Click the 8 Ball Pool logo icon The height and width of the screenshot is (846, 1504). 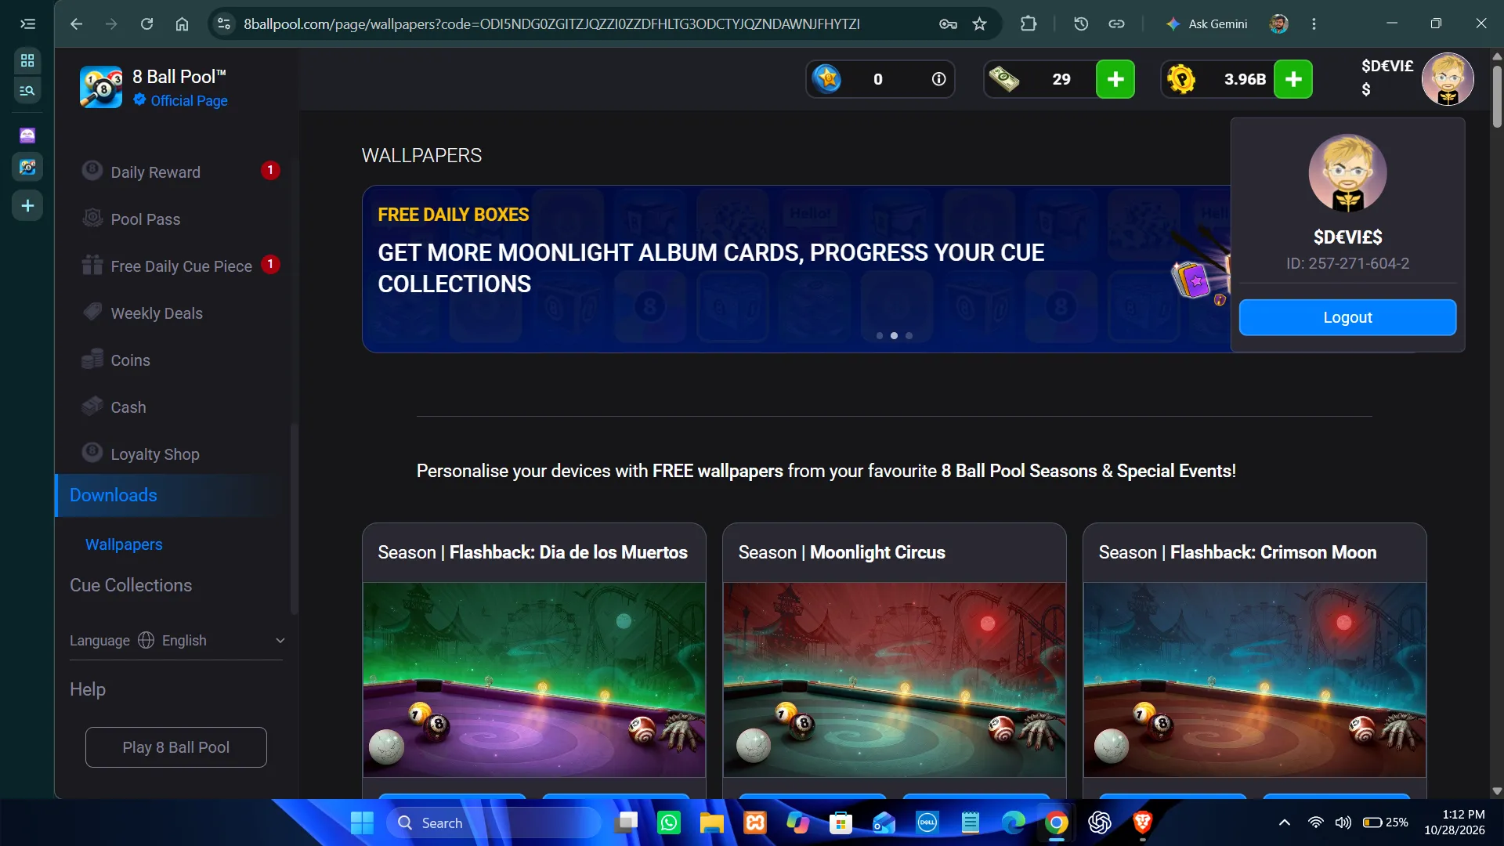point(101,87)
